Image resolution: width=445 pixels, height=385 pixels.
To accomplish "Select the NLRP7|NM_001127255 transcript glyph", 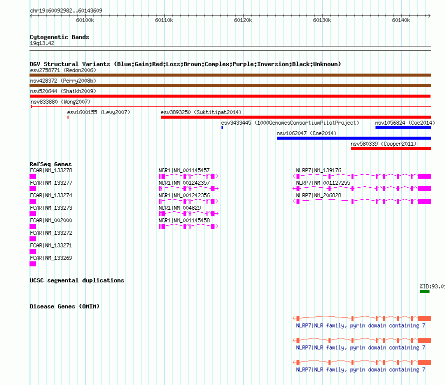I will (x=362, y=189).
